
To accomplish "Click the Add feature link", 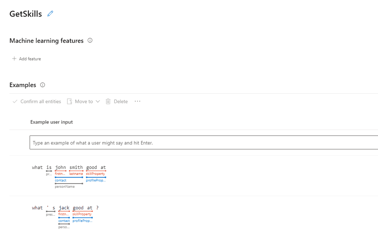I will point(30,59).
